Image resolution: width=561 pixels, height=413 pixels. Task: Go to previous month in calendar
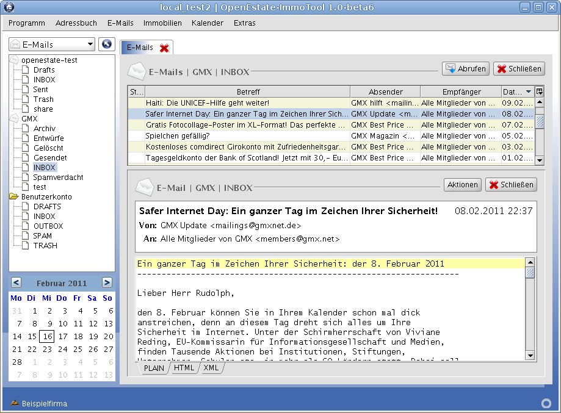pyautogui.click(x=16, y=282)
